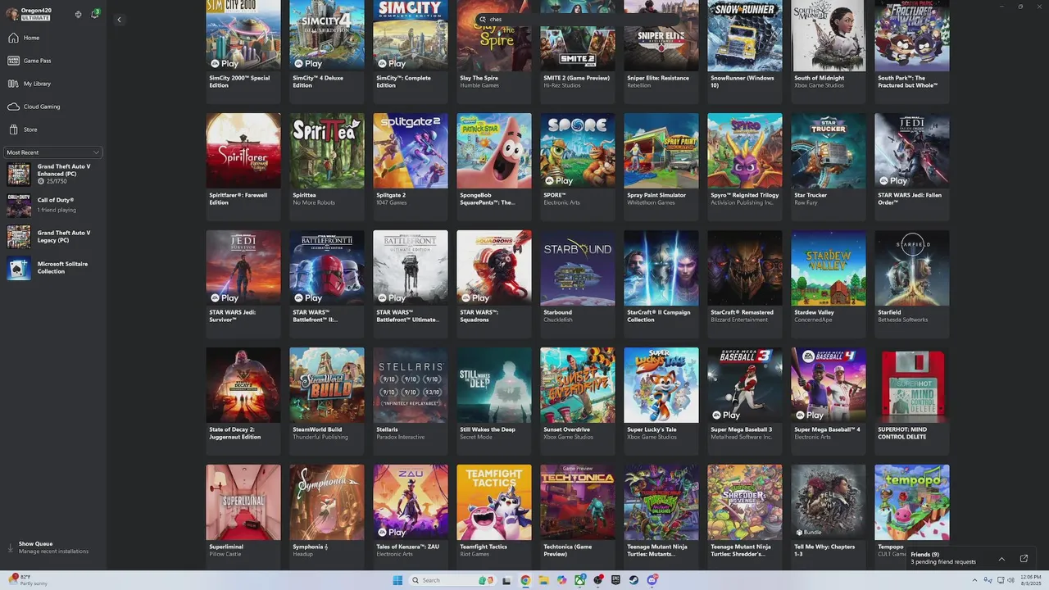This screenshot has width=1049, height=590.
Task: Open Google Chrome from the taskbar
Action: (x=525, y=580)
